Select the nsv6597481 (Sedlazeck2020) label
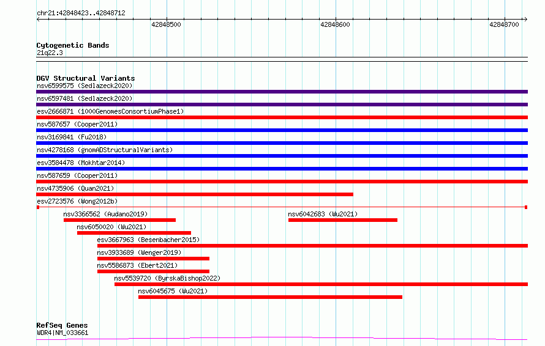This screenshot has height=346, width=545. tap(85, 98)
